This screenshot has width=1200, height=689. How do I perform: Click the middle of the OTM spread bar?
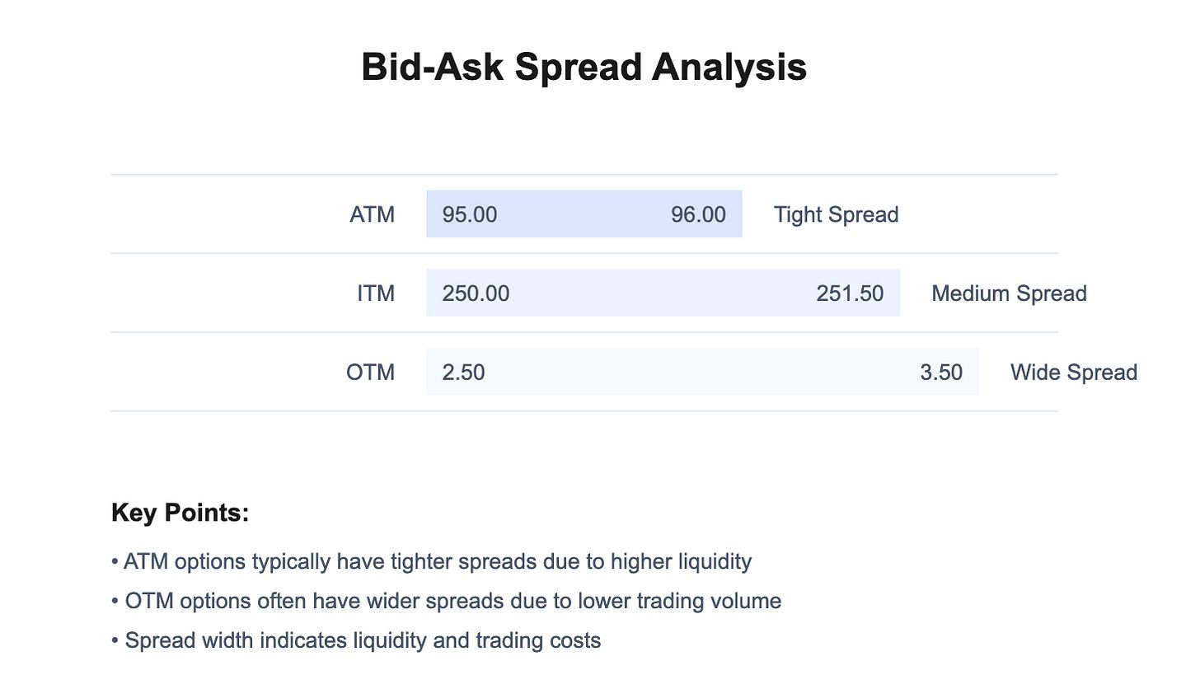702,373
